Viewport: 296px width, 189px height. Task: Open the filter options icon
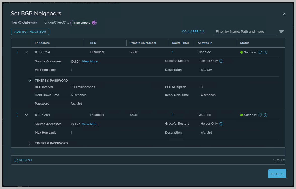click(281, 32)
